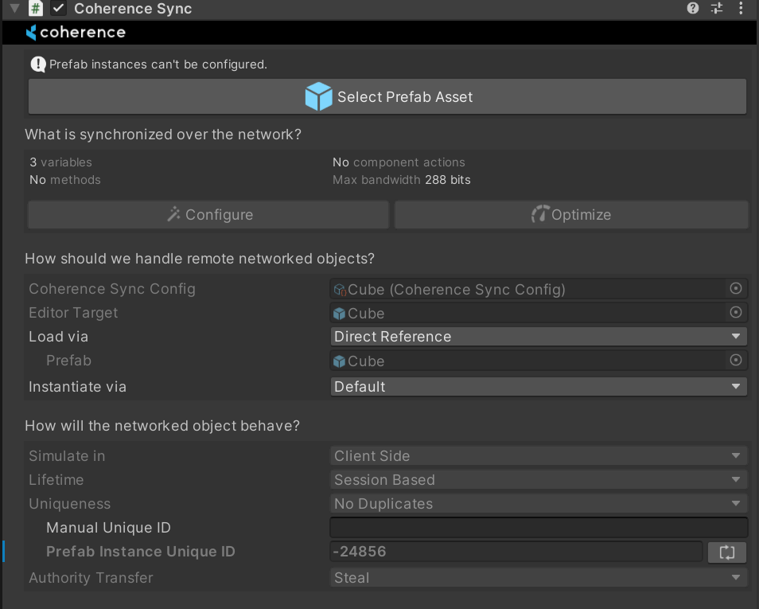The image size is (759, 609).
Task: Open the Authority Transfer dropdown
Action: click(539, 578)
